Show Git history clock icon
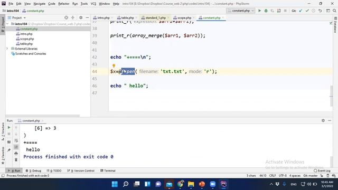This screenshot has width=338, height=190. [314, 11]
